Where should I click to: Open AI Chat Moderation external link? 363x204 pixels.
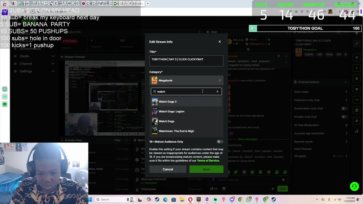coord(346,125)
